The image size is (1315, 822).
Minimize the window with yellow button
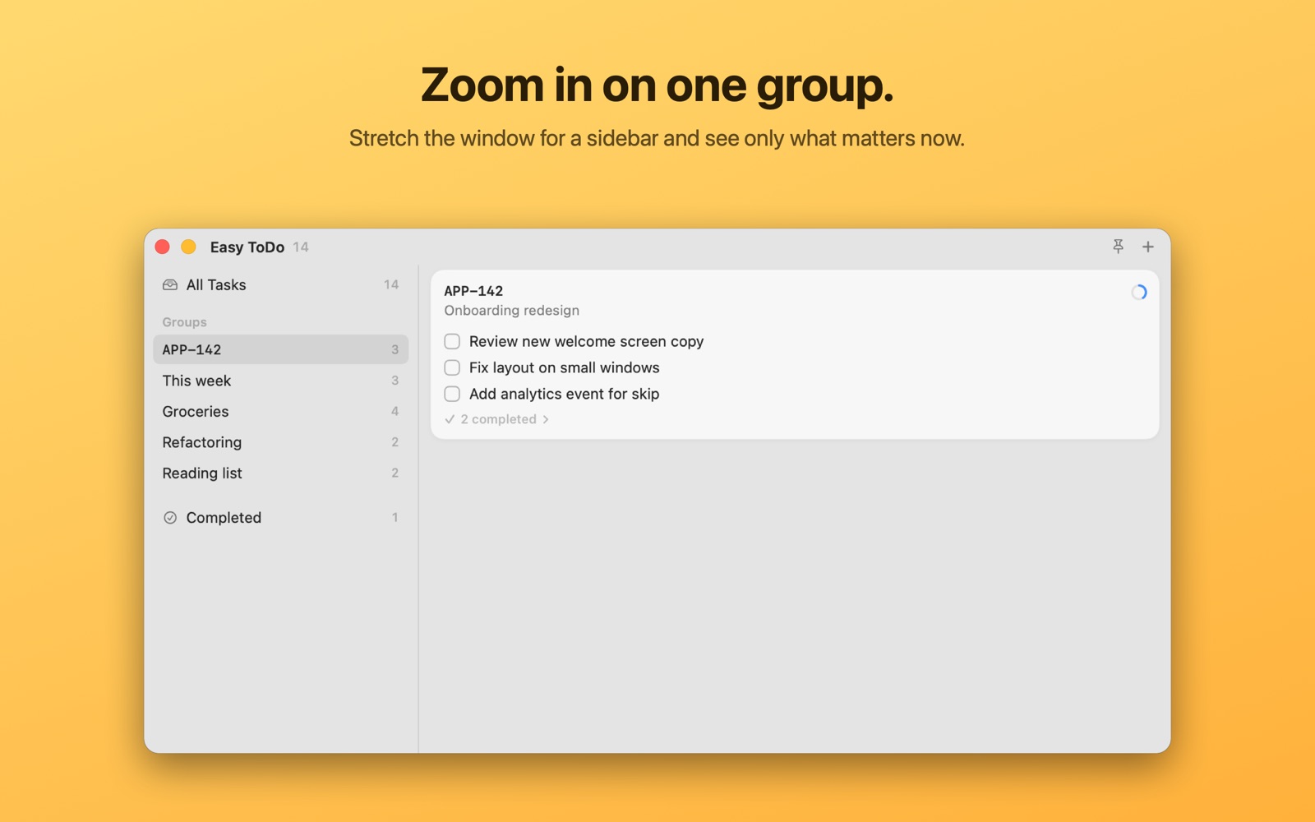click(x=188, y=247)
